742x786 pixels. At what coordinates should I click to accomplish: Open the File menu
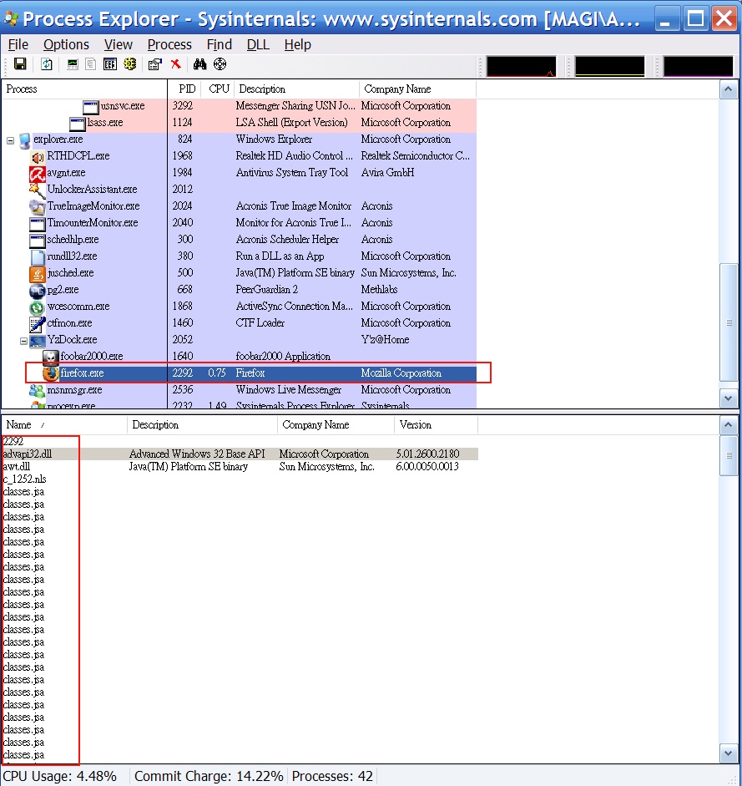tap(18, 44)
